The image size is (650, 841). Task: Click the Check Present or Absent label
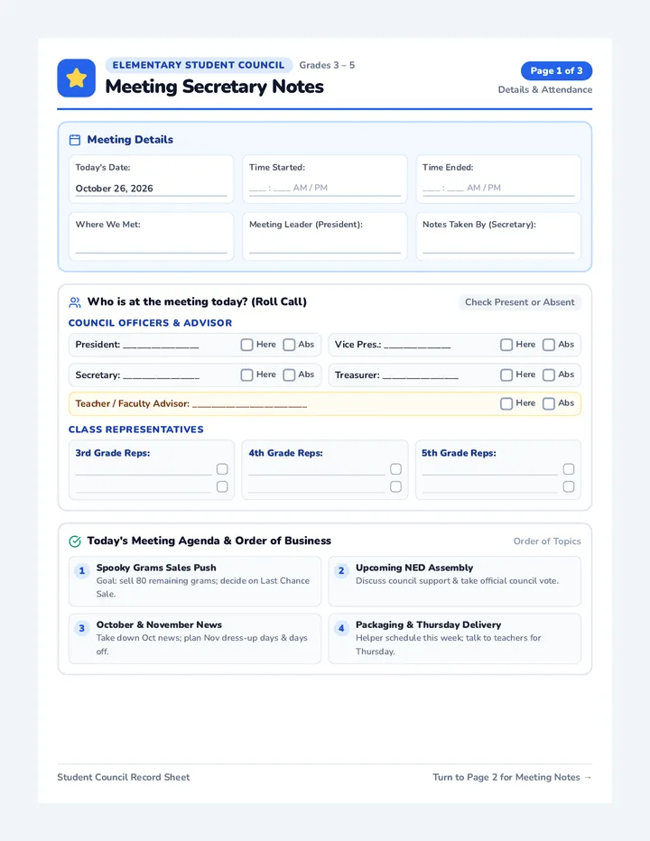click(x=520, y=302)
